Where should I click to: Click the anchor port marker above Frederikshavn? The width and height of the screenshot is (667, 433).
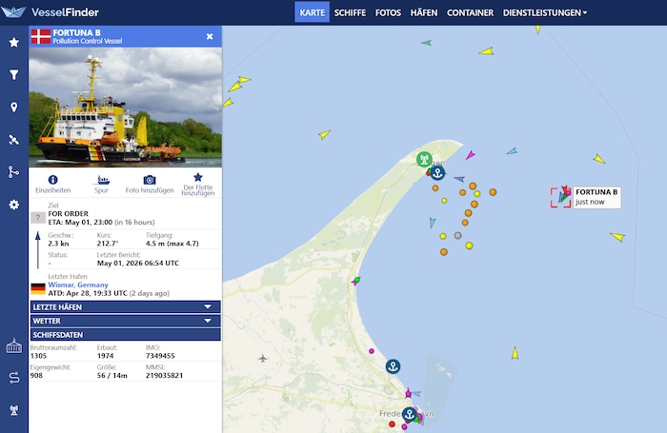click(393, 366)
